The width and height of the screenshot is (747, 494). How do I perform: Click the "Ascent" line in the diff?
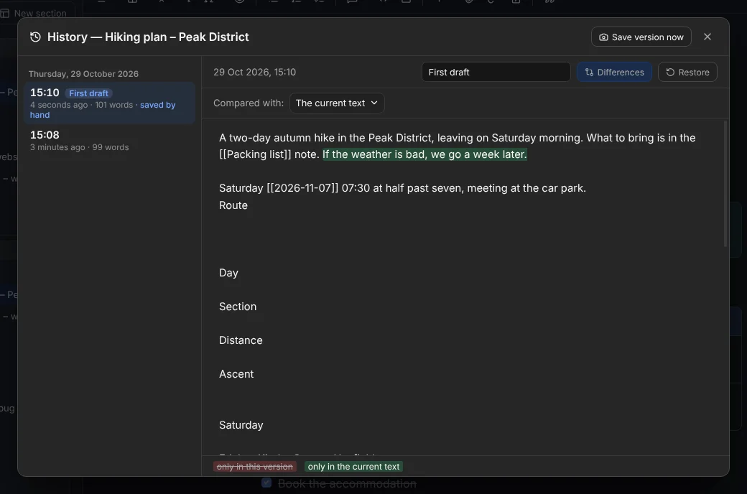click(x=236, y=374)
